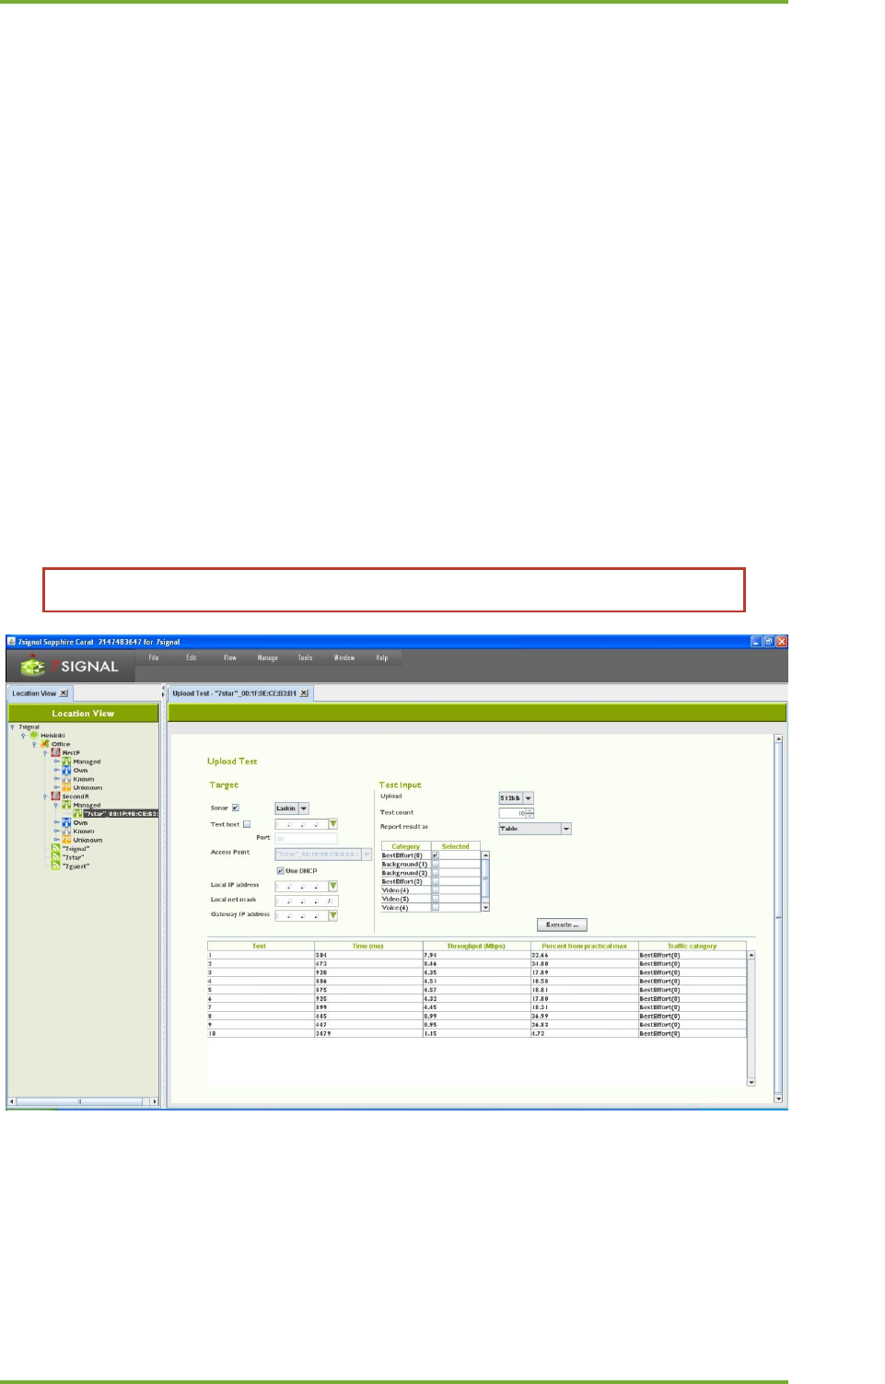
Task: Click Unknown icon under SecondR
Action: pos(66,840)
